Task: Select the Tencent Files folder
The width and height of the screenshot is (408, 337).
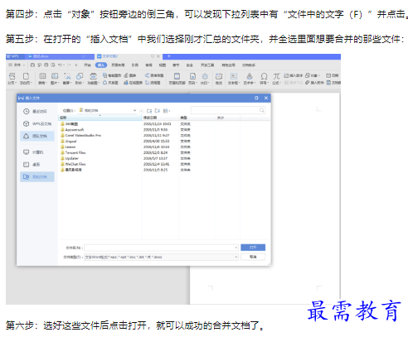Action: tap(73, 152)
